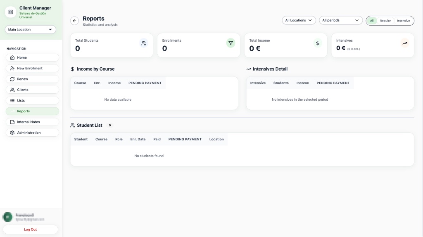Click the Home house icon
423x237 pixels.
[x=12, y=57]
